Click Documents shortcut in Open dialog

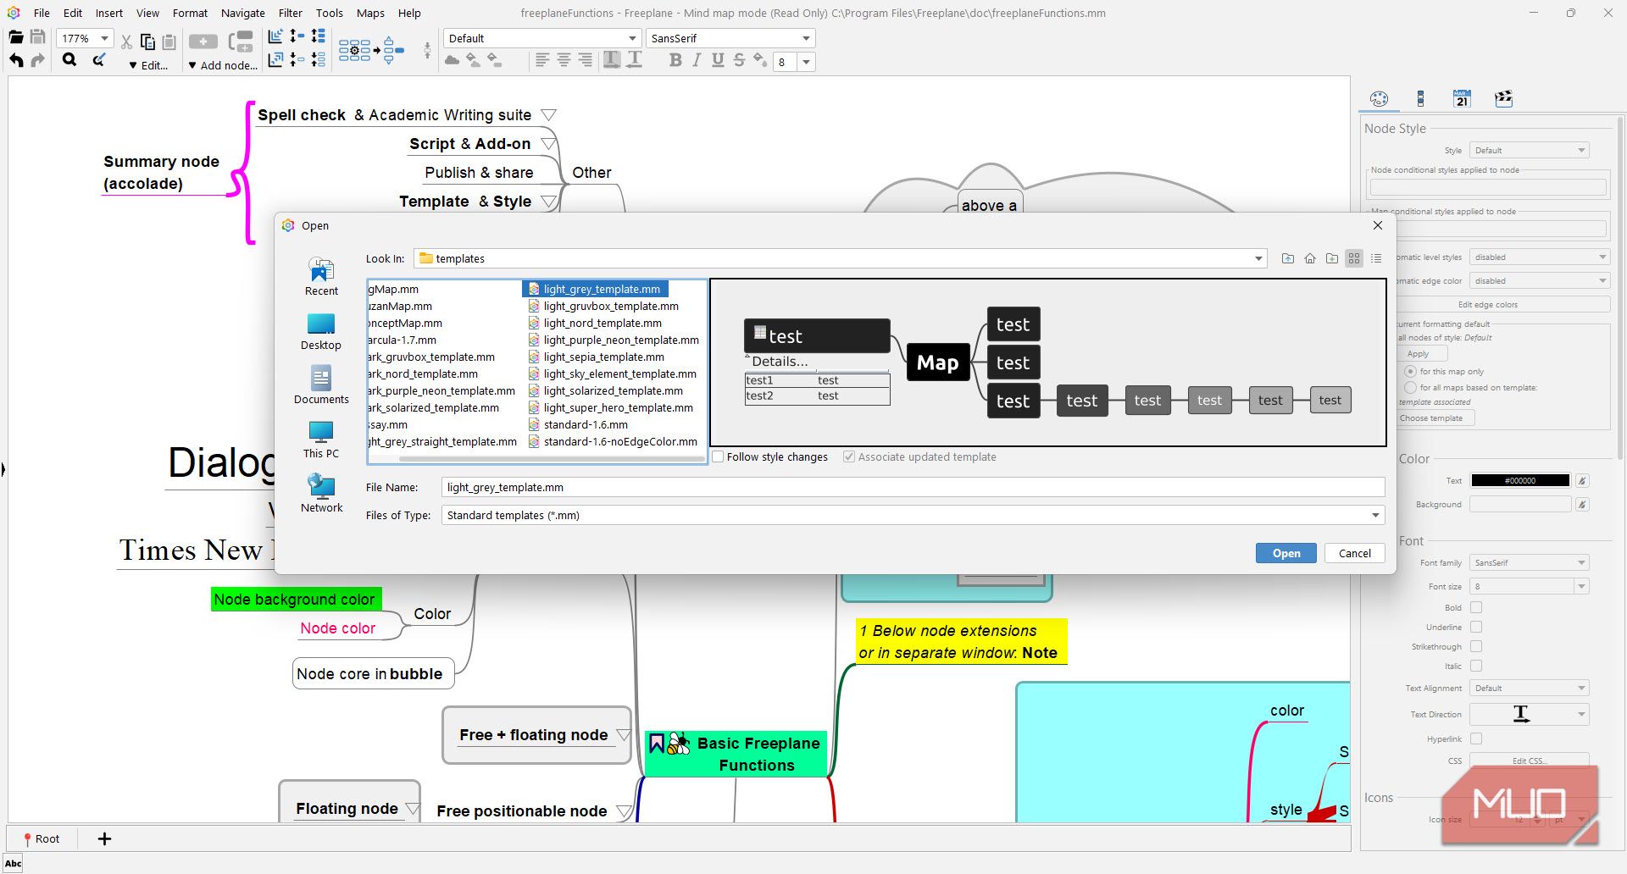[321, 385]
